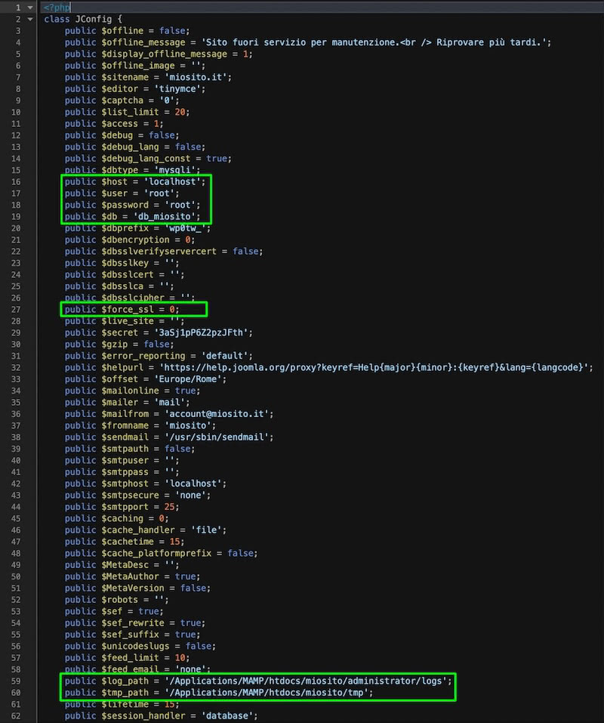Click the '$mailer = 'mail';' line
The width and height of the screenshot is (604, 723).
pos(127,403)
